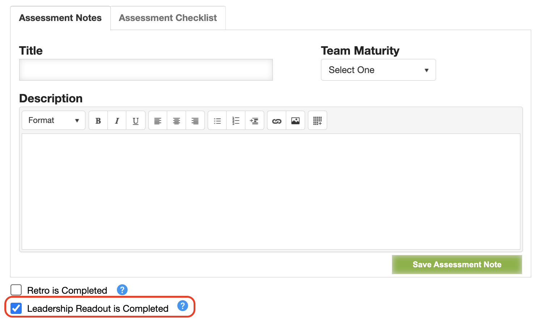Viewport: 537px width, 319px height.
Task: Check the Retro is Completed checkbox
Action: pyautogui.click(x=16, y=290)
